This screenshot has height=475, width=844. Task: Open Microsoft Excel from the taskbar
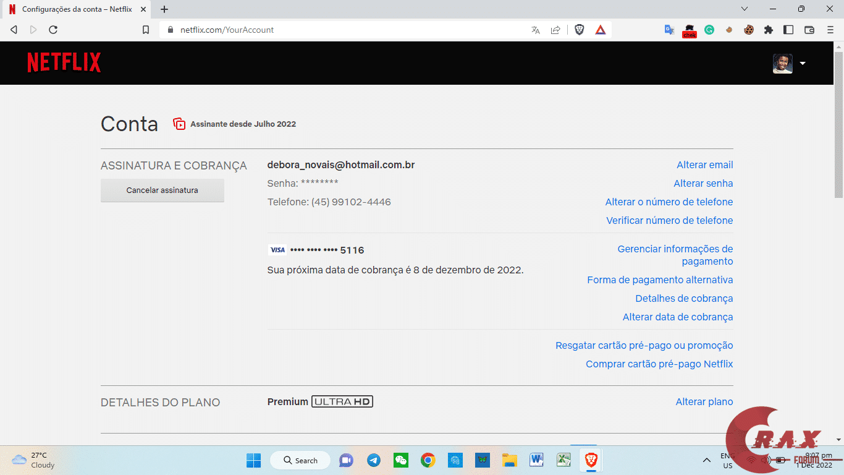tap(563, 460)
